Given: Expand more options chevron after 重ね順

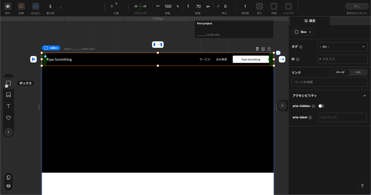Looking at the screenshot, I should click(x=60, y=8).
